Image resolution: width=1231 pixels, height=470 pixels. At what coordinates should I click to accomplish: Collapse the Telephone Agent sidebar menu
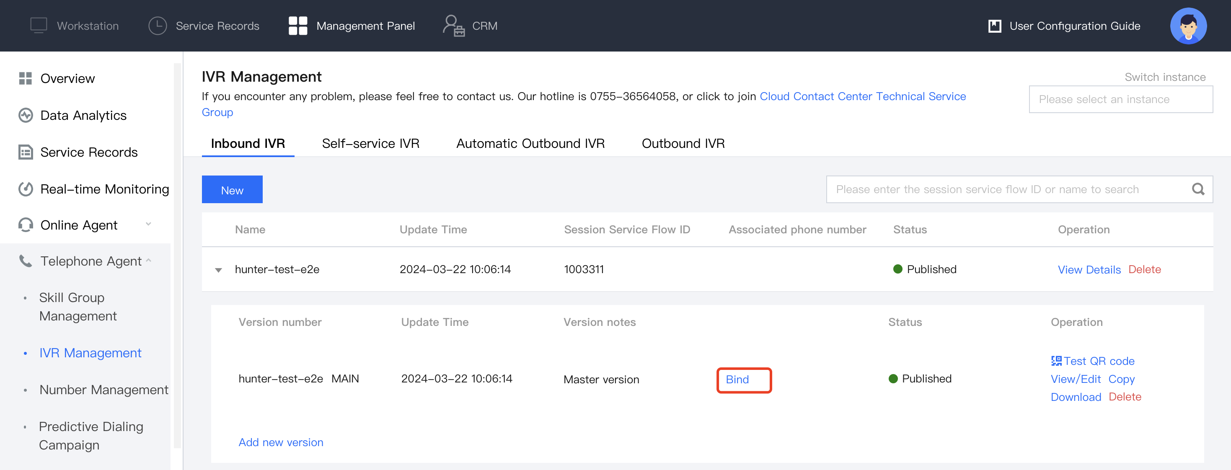(148, 260)
